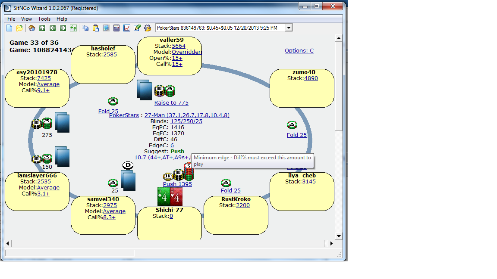Click hasholef's Fold 25 action
Screen dimensions: 497x279
point(108,112)
